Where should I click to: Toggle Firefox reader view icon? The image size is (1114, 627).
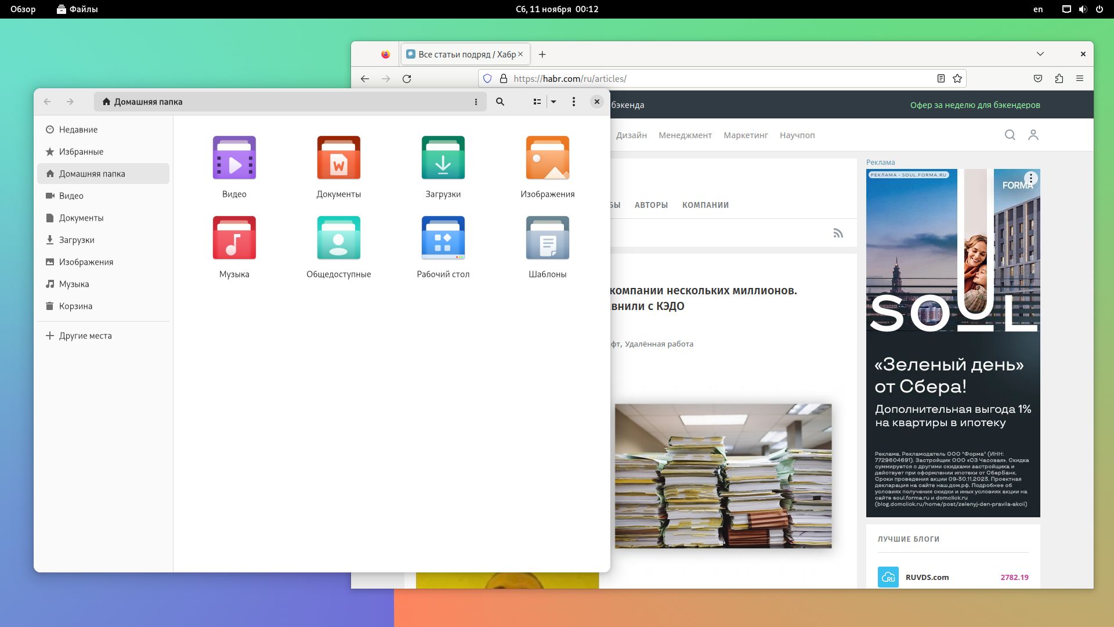[x=941, y=78]
